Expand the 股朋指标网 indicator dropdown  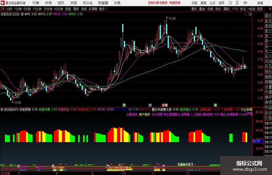[x=2, y=109]
